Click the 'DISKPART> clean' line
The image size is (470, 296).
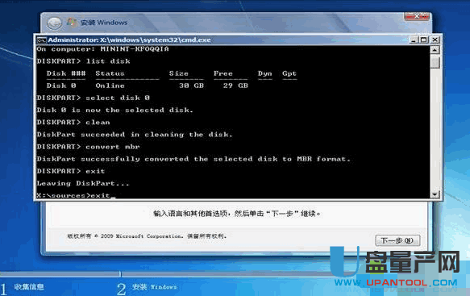tap(73, 123)
